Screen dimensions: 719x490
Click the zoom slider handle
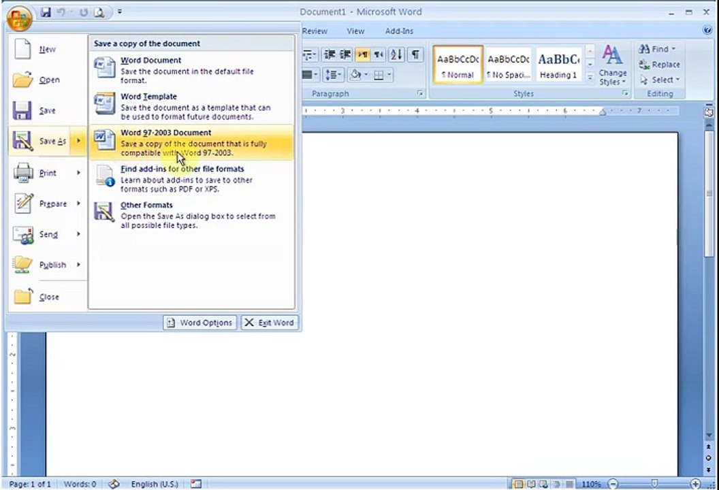tap(654, 484)
